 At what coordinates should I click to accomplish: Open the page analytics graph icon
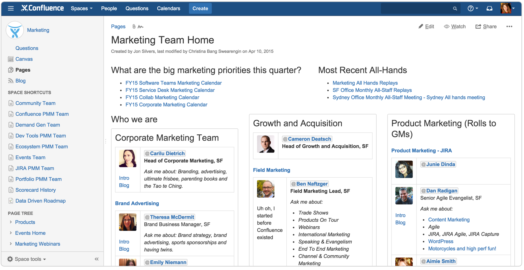point(141,27)
